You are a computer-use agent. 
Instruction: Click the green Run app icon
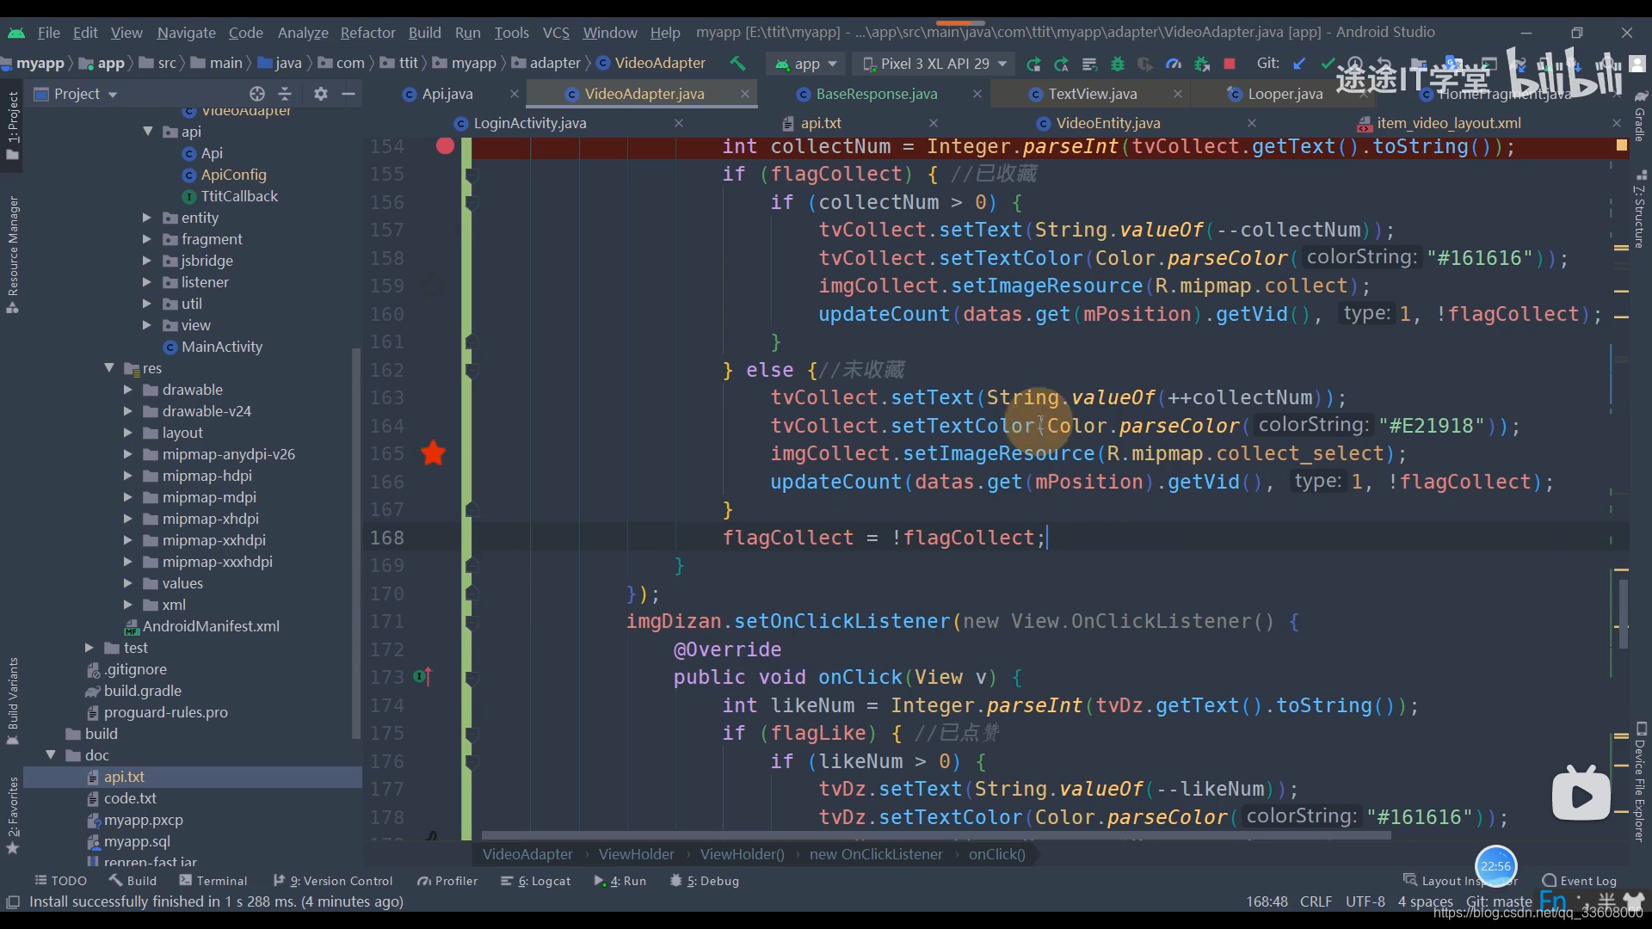[x=1033, y=64]
